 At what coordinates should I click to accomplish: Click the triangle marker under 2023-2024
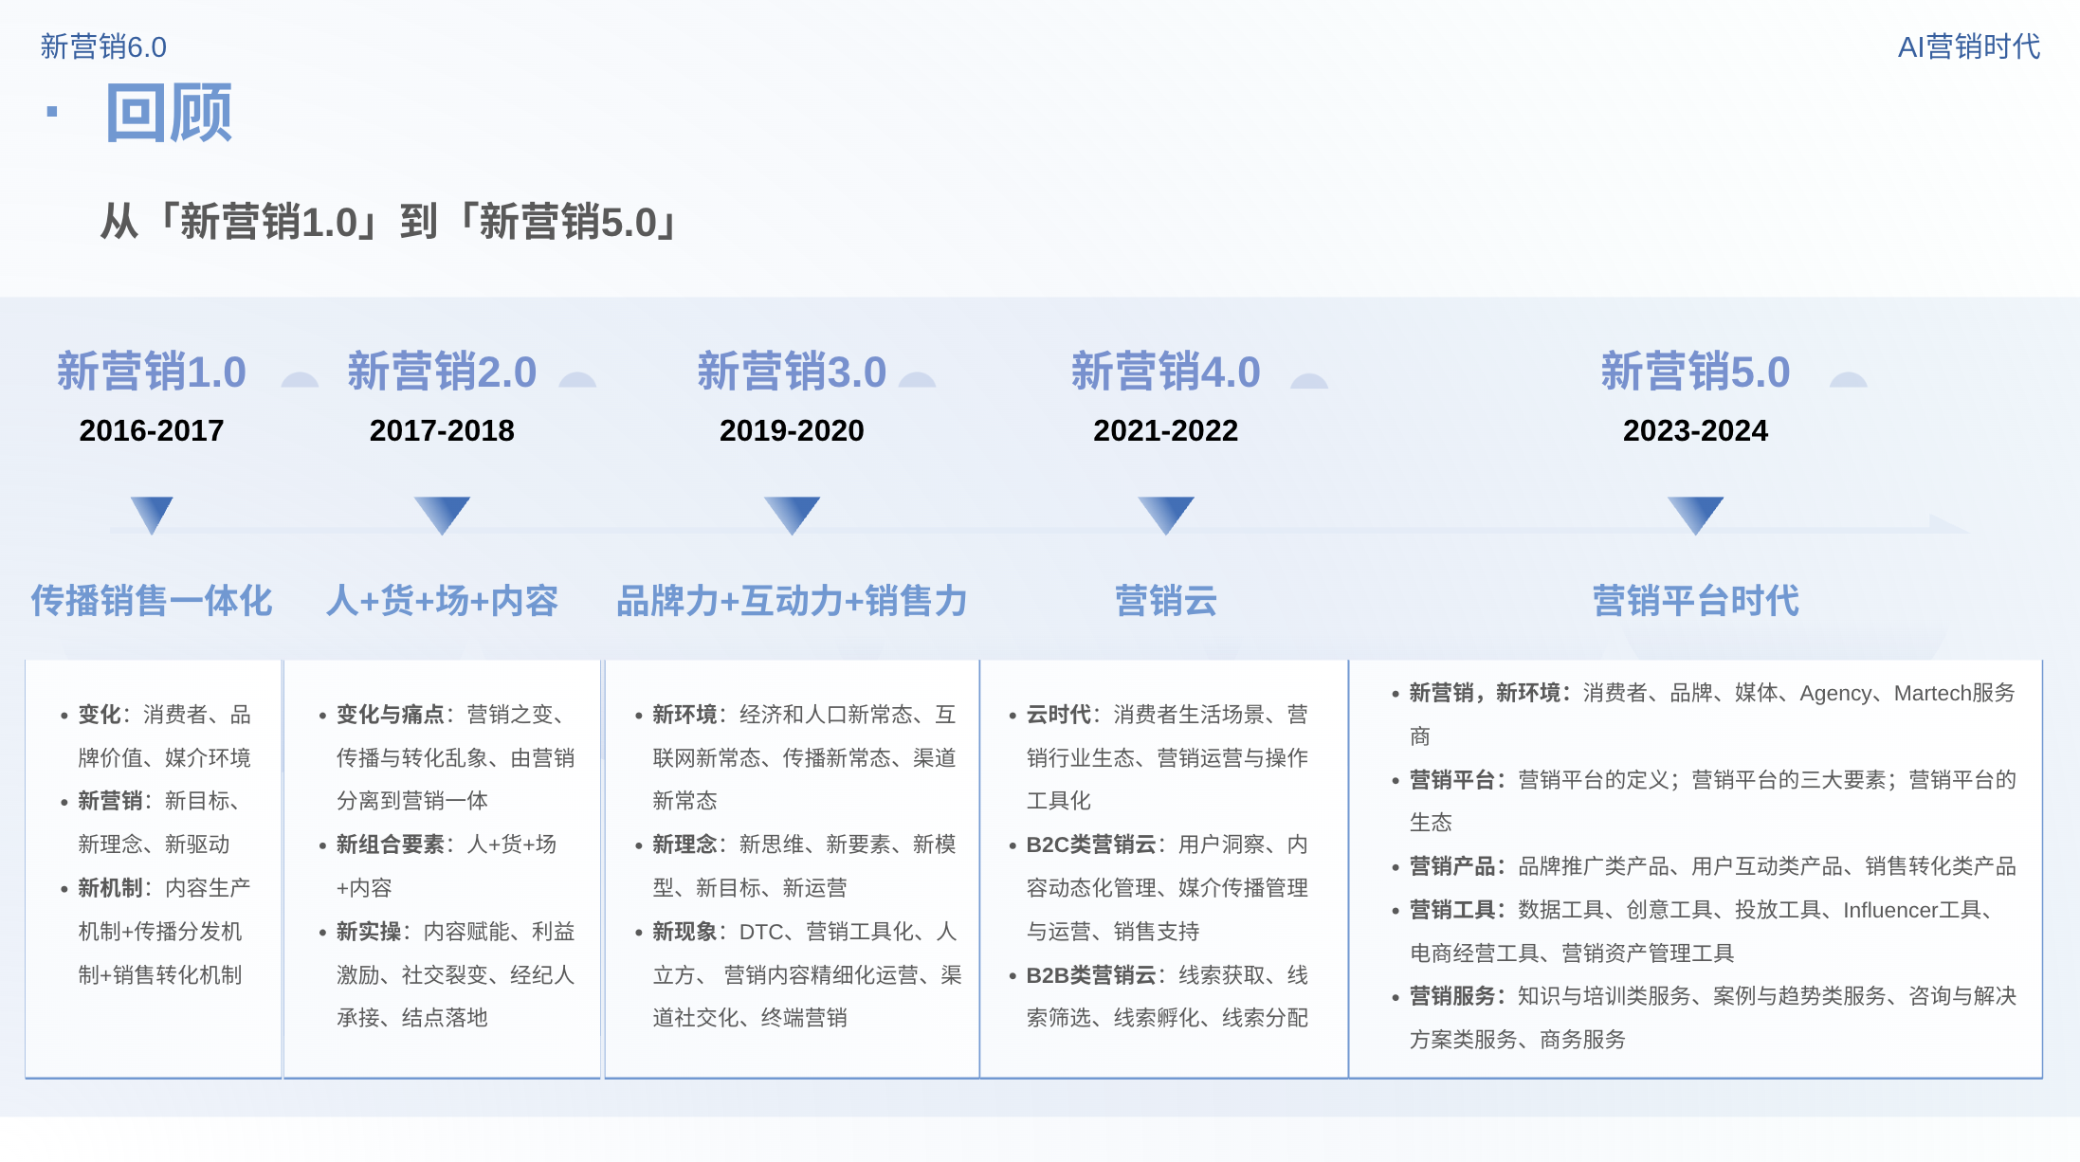coord(1695,513)
